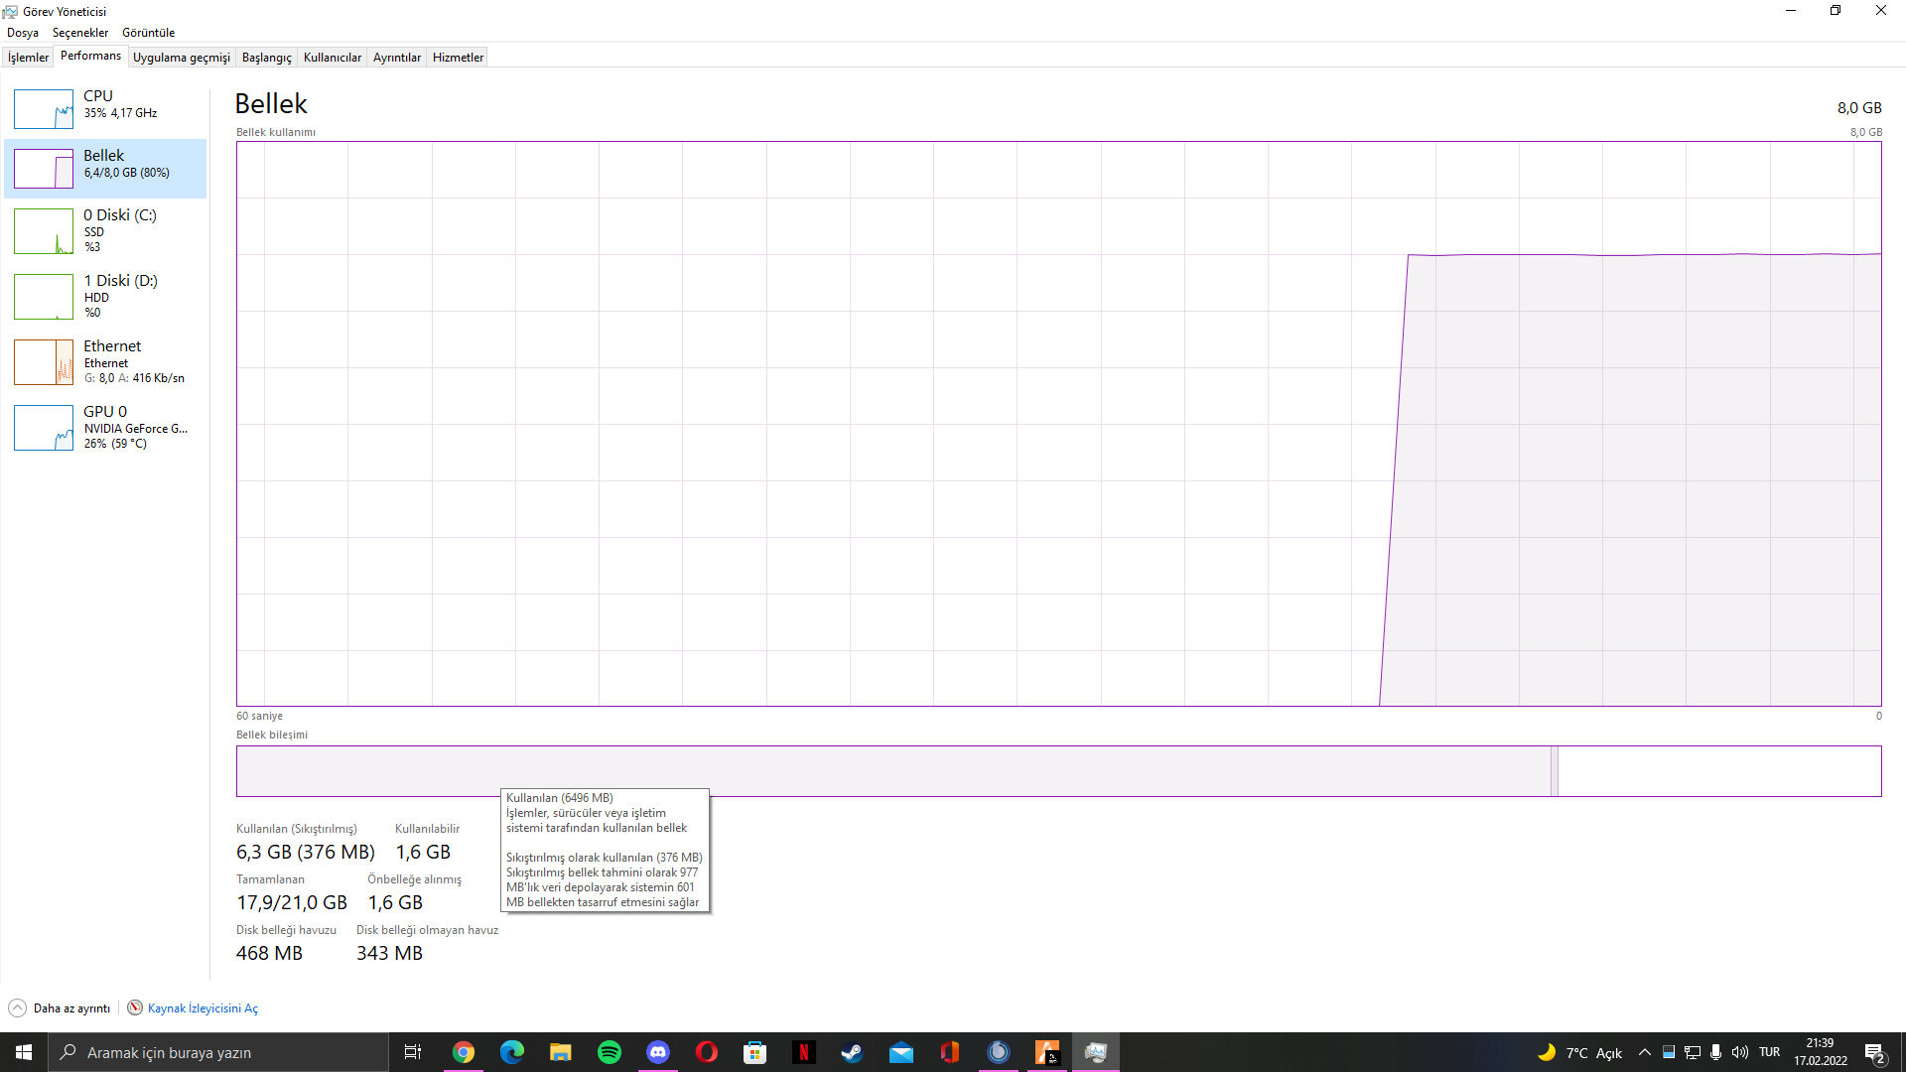Click the volume speaker tray icon
The width and height of the screenshot is (1906, 1072).
point(1739,1052)
